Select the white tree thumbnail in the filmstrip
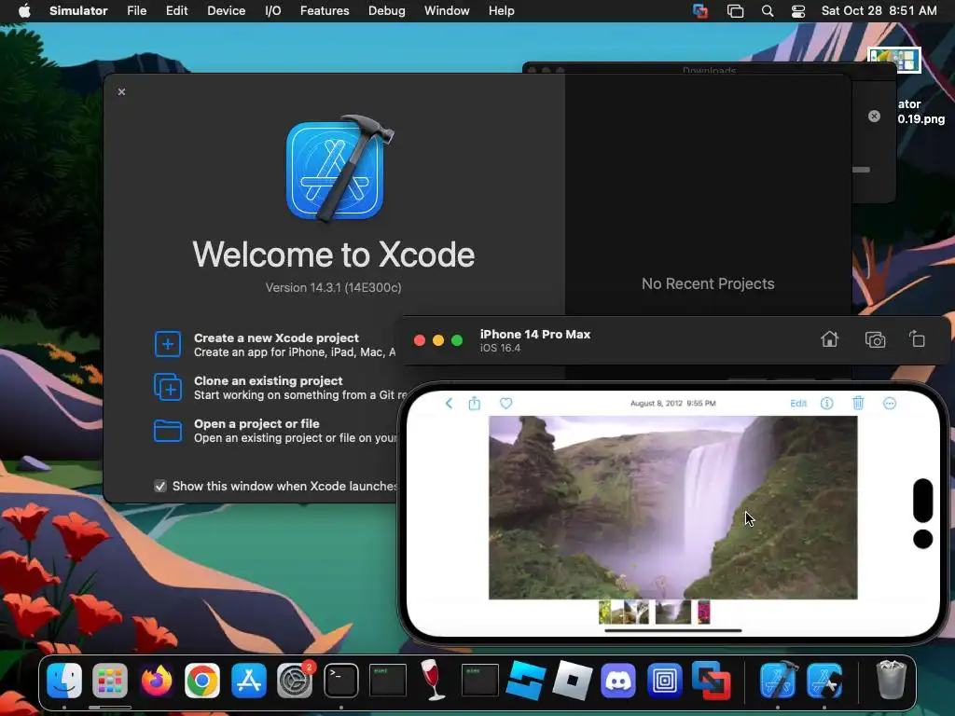 (x=636, y=613)
